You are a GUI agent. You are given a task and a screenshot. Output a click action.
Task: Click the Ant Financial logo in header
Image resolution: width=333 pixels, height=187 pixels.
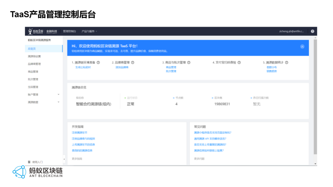(x=42, y=32)
